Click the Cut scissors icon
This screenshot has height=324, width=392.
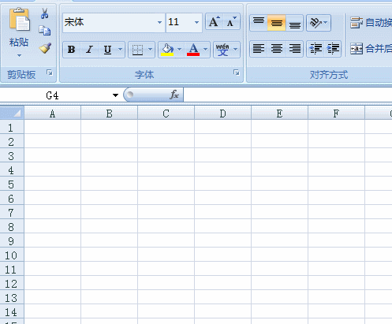click(x=44, y=13)
